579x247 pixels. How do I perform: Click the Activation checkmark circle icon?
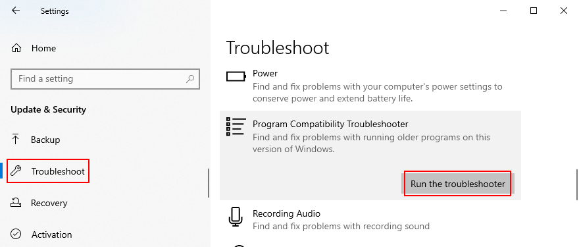coord(16,234)
